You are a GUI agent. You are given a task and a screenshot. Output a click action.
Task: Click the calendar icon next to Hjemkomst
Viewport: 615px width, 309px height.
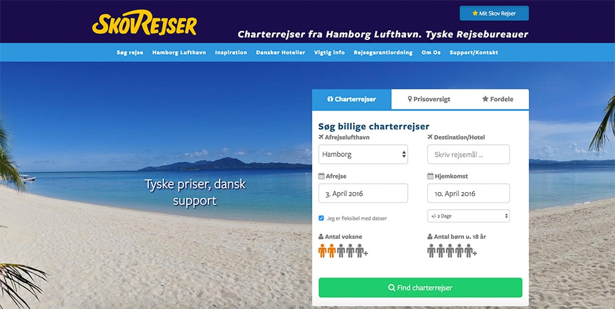(430, 176)
